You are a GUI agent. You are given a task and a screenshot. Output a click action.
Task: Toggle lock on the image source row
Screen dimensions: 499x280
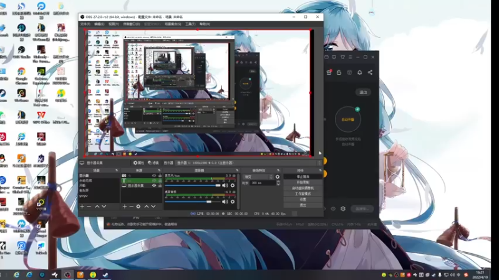click(160, 175)
